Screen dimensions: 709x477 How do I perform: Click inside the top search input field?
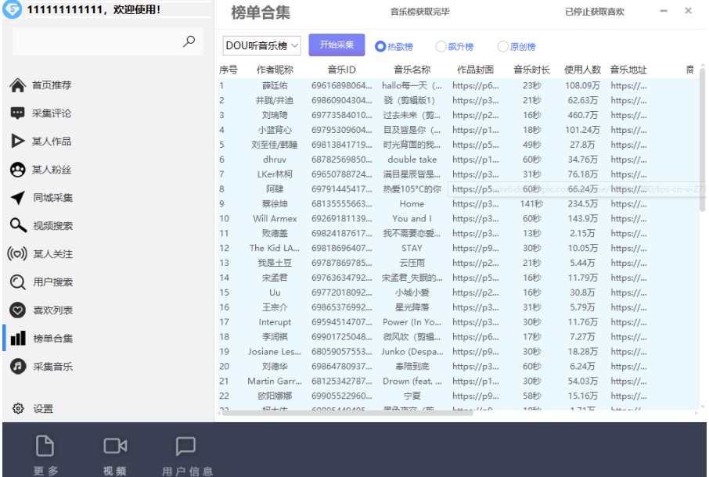[x=102, y=39]
